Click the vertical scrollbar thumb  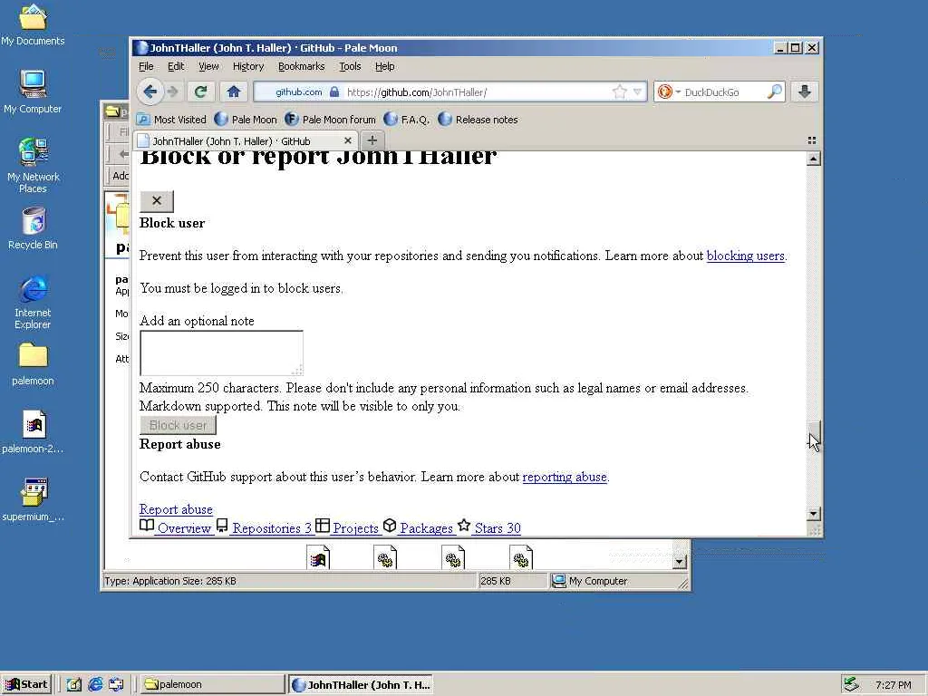click(x=814, y=430)
